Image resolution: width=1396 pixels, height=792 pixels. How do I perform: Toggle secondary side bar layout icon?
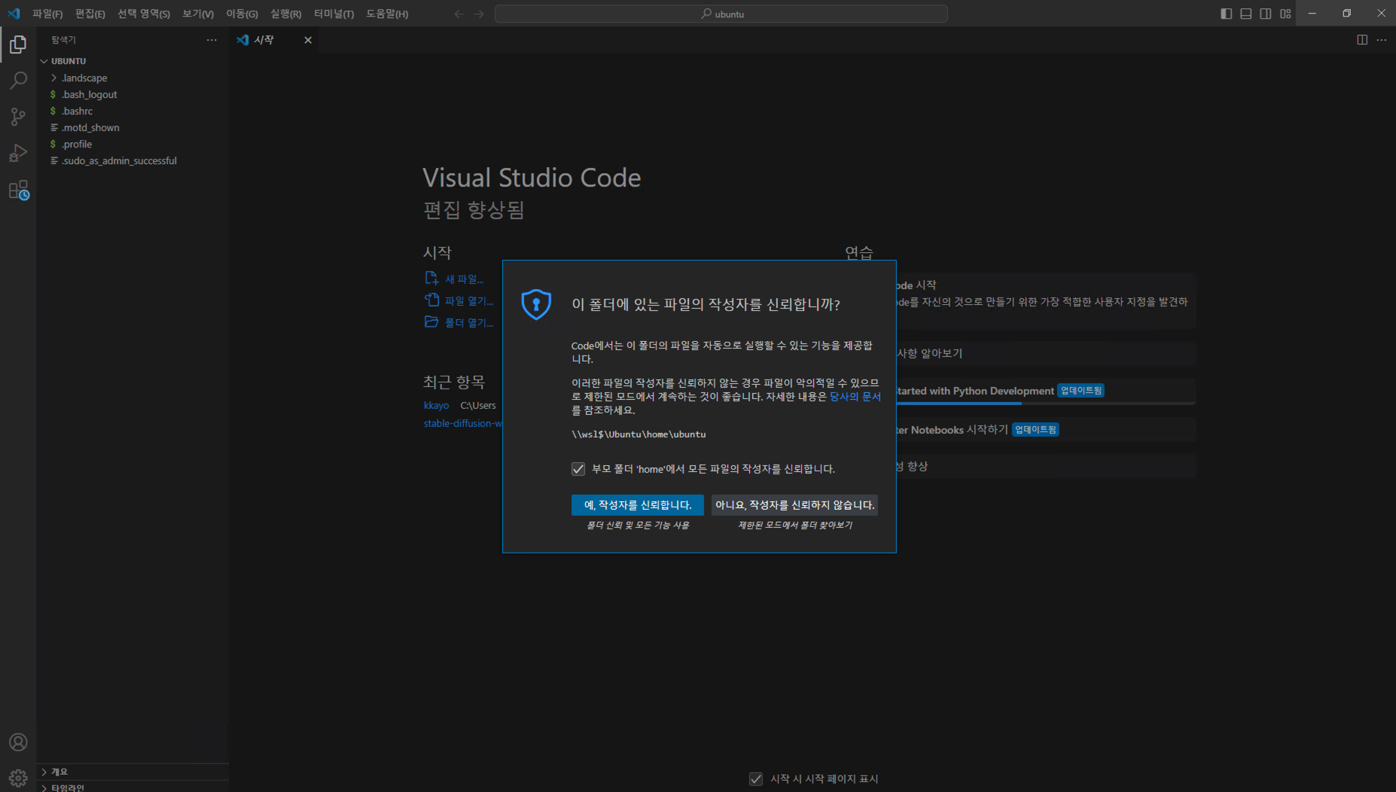click(x=1266, y=14)
